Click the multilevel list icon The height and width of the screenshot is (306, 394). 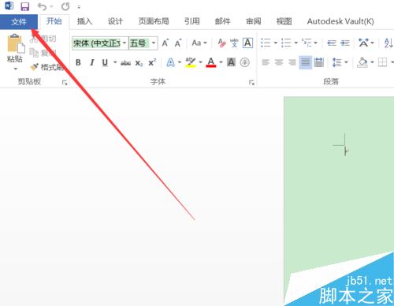point(307,43)
